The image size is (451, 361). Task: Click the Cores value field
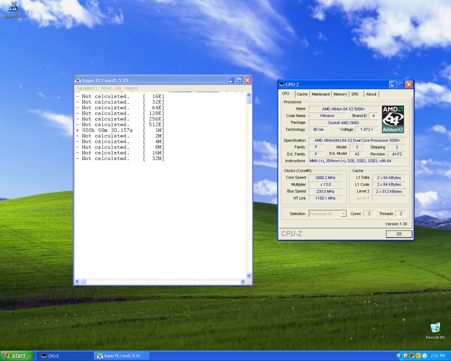(x=370, y=214)
